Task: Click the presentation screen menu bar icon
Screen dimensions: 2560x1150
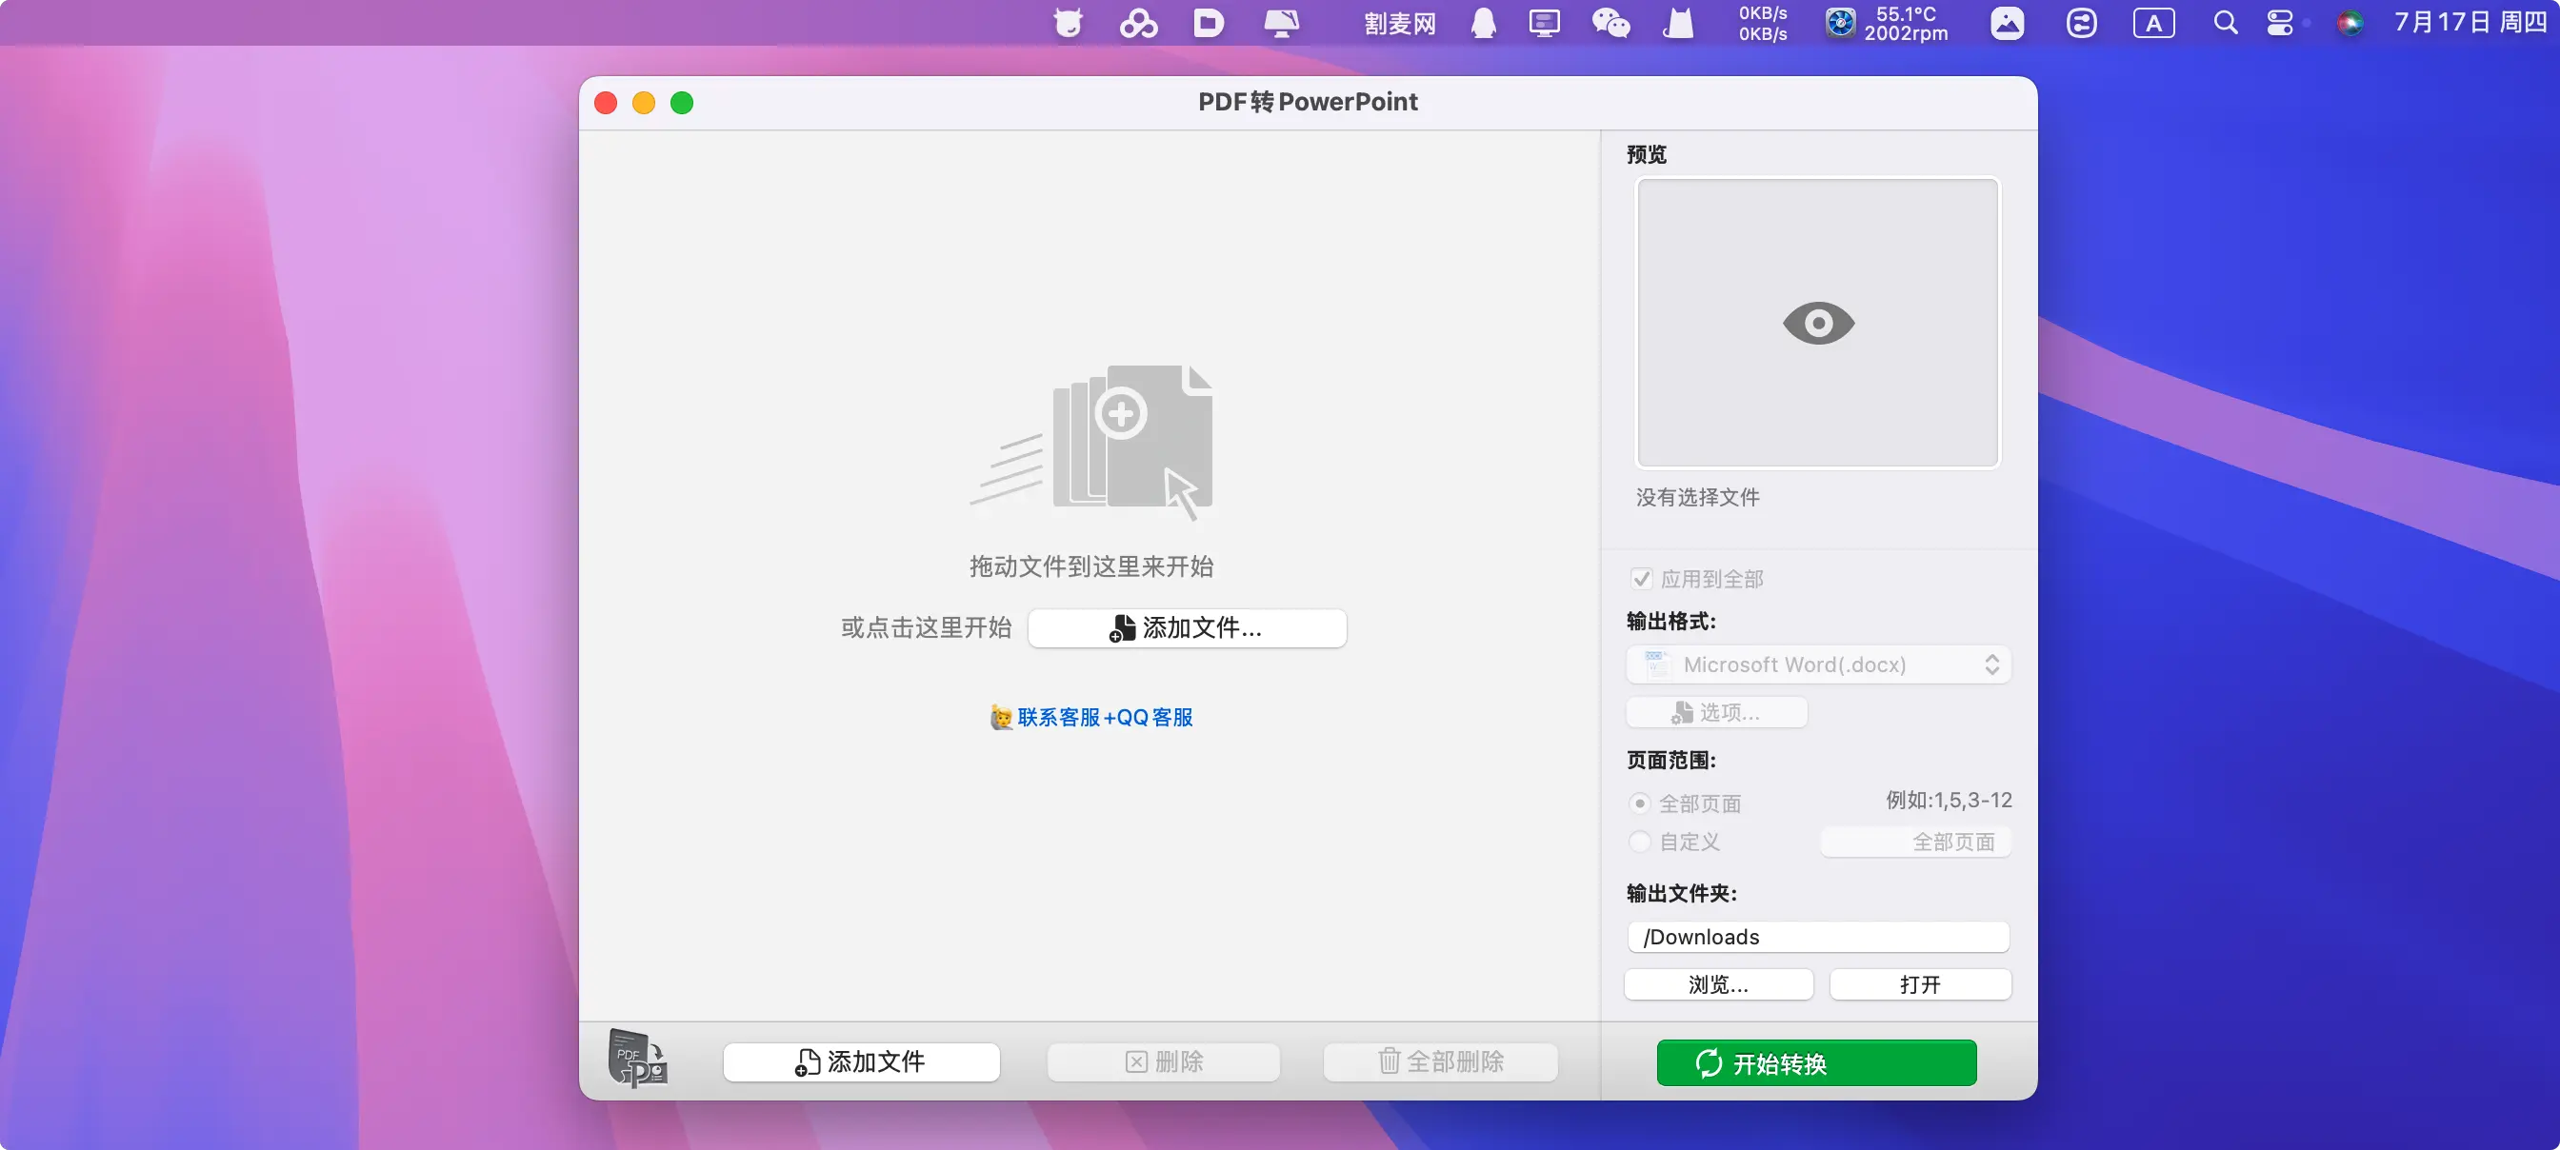Action: tap(1281, 23)
